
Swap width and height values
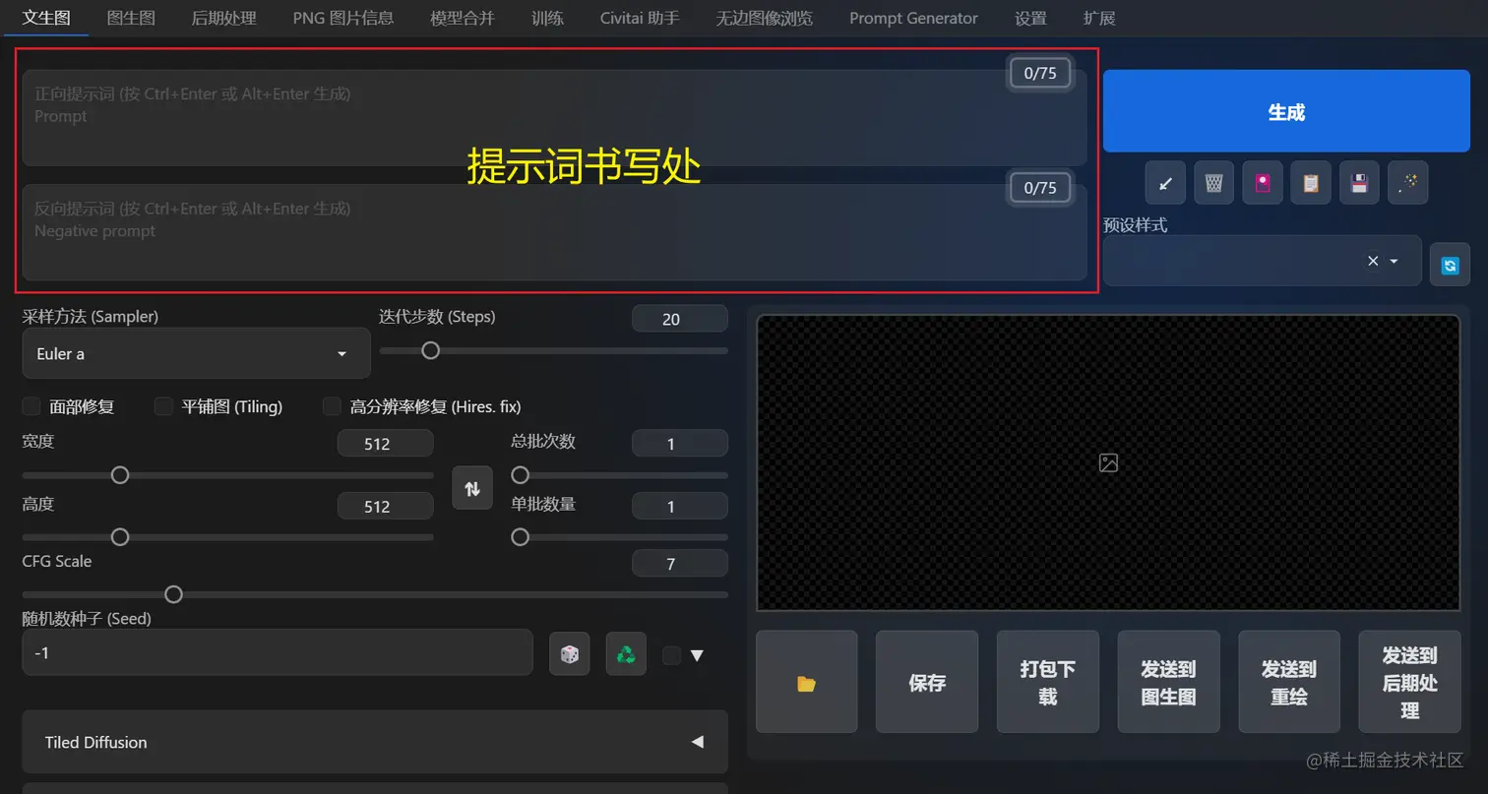coord(472,488)
